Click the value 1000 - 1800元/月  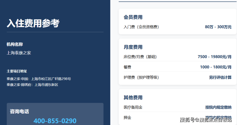(x=216, y=67)
